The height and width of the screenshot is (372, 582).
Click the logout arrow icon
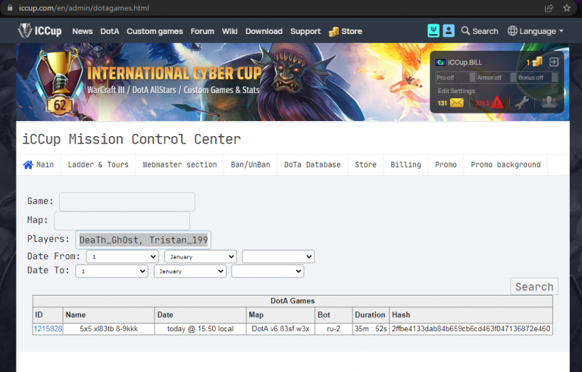[x=553, y=62]
